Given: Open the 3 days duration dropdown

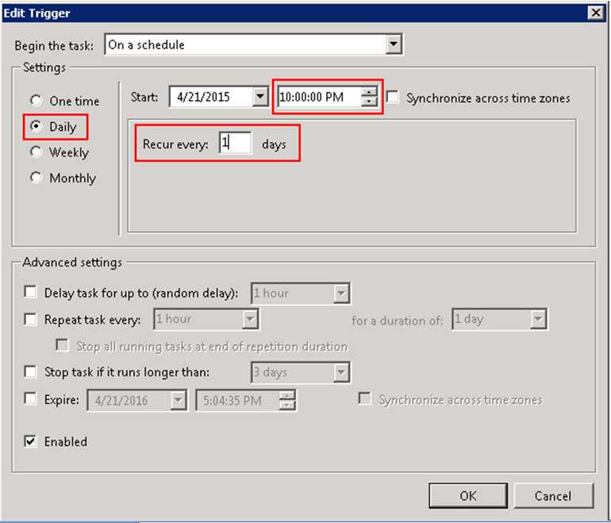Looking at the screenshot, I should click(x=340, y=372).
